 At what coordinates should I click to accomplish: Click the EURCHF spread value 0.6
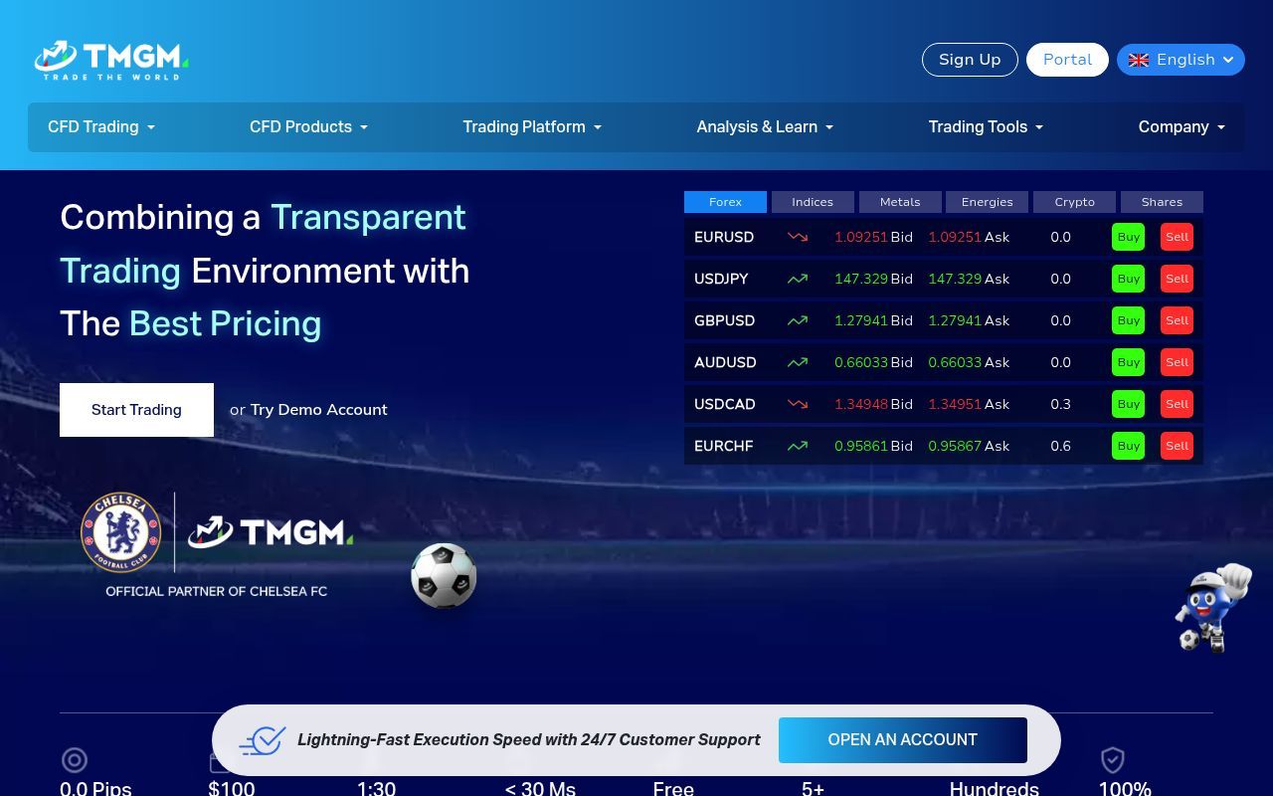point(1060,446)
